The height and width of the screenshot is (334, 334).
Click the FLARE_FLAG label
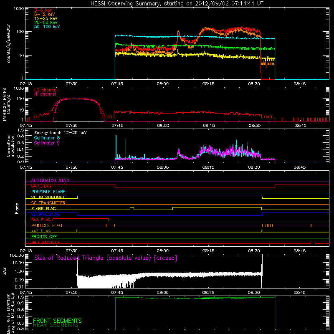(x=43, y=208)
